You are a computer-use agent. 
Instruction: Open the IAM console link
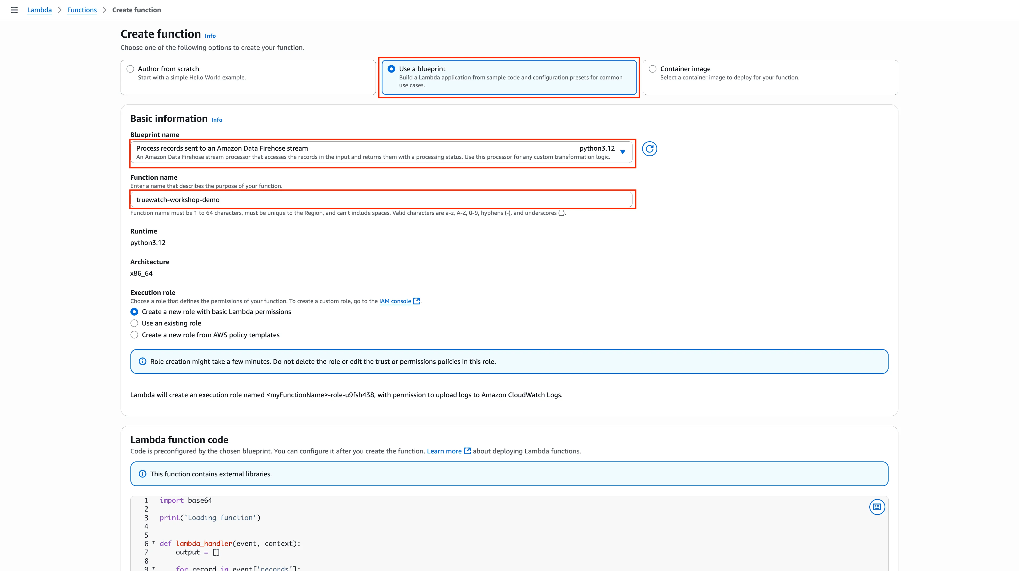395,301
